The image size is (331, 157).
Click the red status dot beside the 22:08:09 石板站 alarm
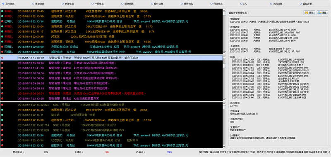[2, 47]
